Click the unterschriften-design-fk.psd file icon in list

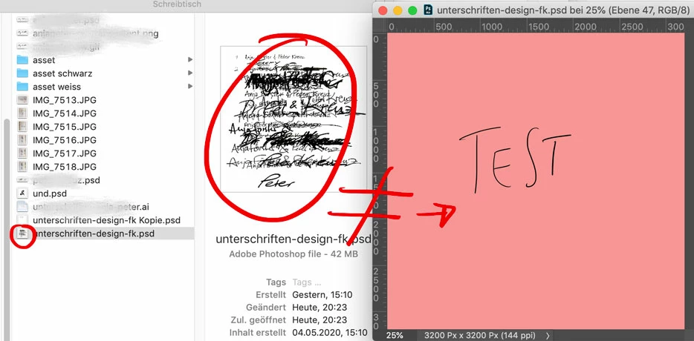click(22, 234)
